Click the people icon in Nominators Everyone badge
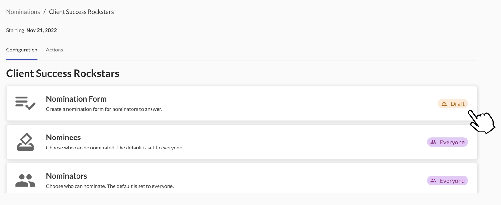This screenshot has height=205, width=501. 433,181
